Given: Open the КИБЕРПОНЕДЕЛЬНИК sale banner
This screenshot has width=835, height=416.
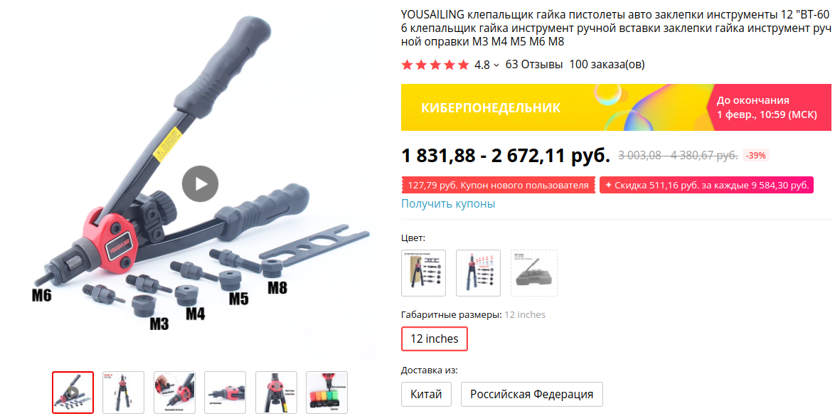Looking at the screenshot, I should click(616, 107).
